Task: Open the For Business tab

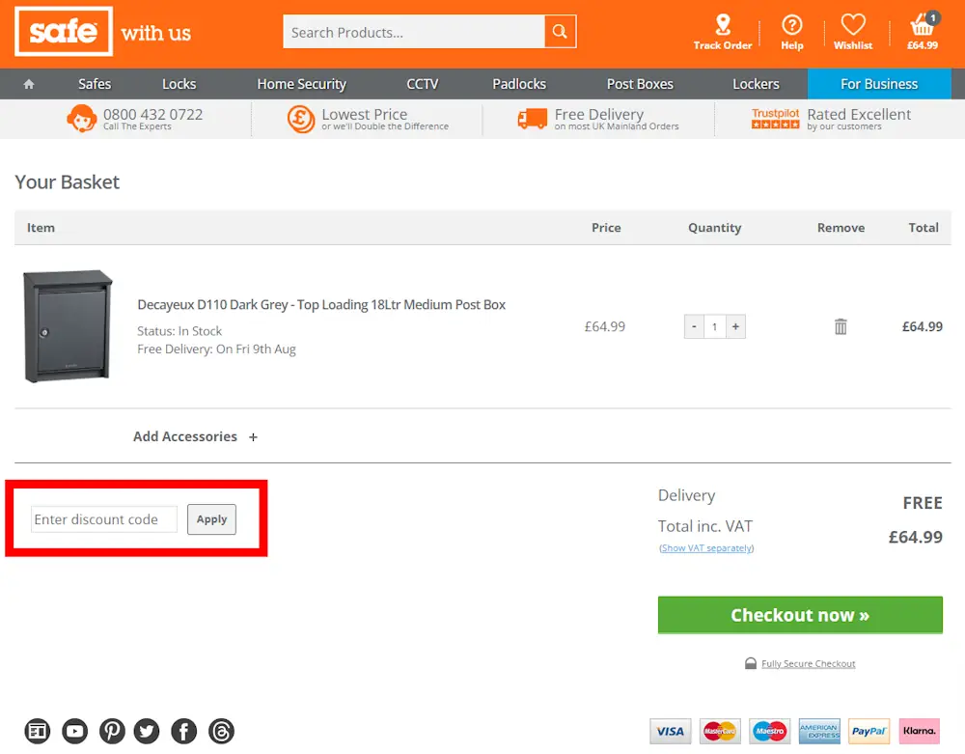Action: coord(879,84)
